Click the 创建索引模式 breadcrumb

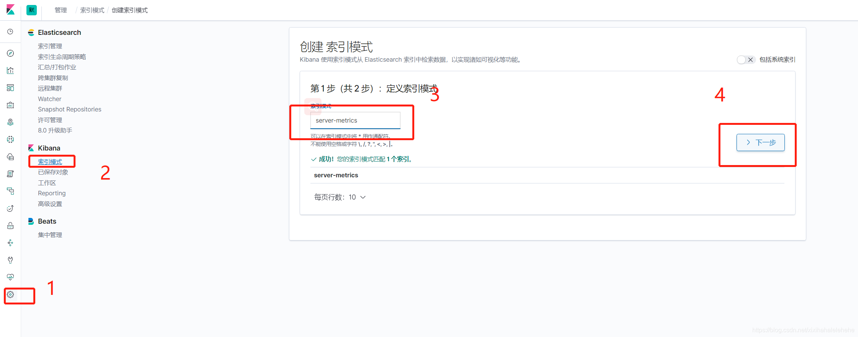click(x=130, y=10)
